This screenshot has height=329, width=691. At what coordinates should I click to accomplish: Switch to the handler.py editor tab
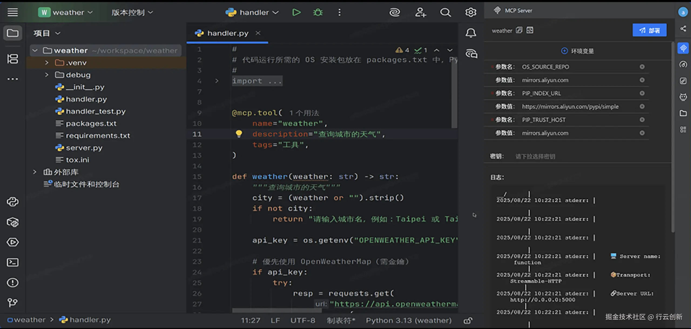point(227,33)
